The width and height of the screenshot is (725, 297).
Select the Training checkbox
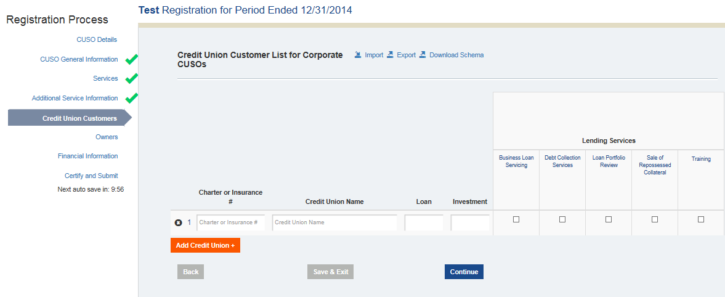tap(701, 219)
